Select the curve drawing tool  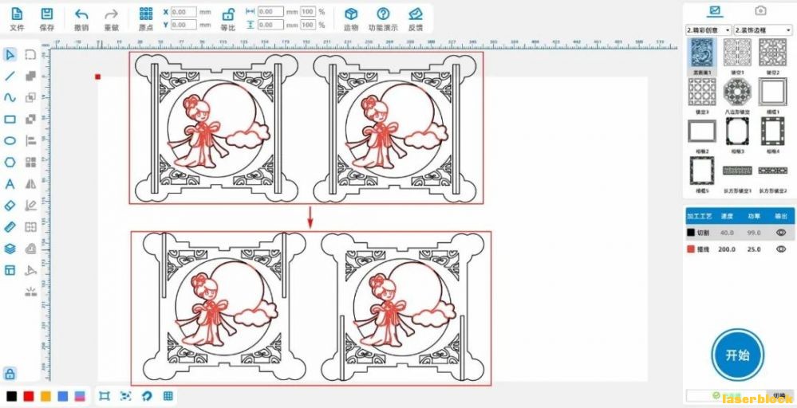pos(10,97)
